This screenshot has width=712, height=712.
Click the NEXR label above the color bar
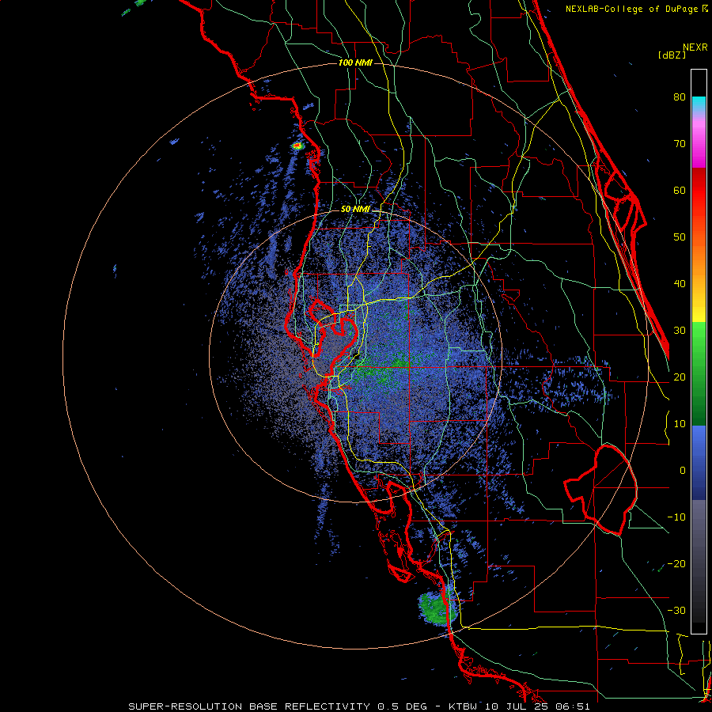point(695,47)
